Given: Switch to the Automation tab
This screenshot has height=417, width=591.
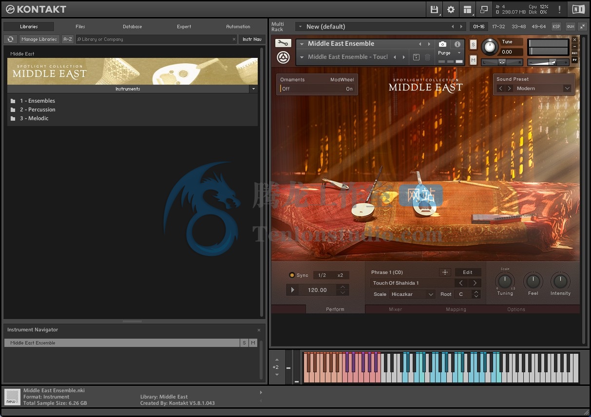Looking at the screenshot, I should 238,27.
